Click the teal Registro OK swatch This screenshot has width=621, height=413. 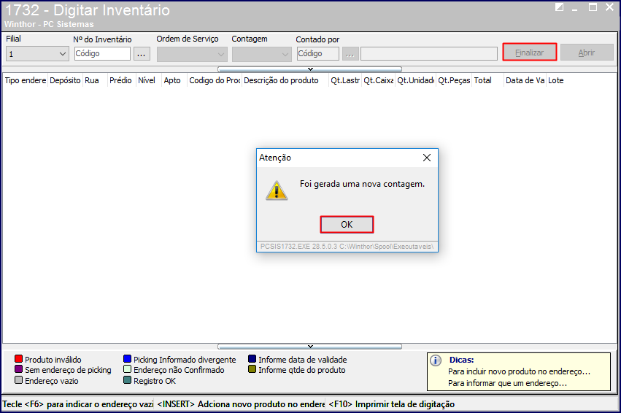click(127, 380)
